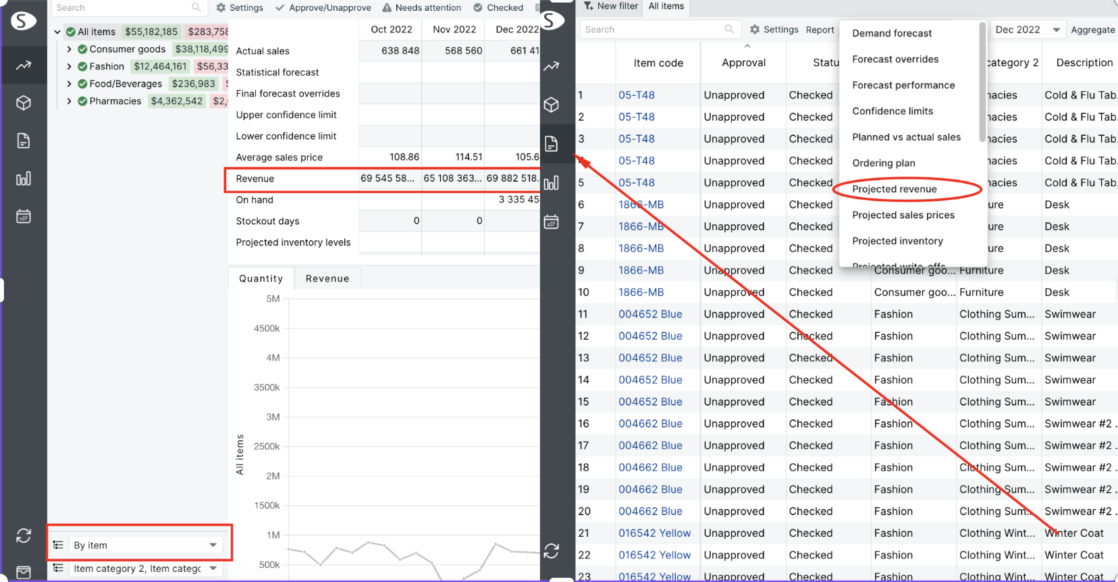
Task: Open bar chart dashboard icon in left sidebar
Action: [24, 178]
